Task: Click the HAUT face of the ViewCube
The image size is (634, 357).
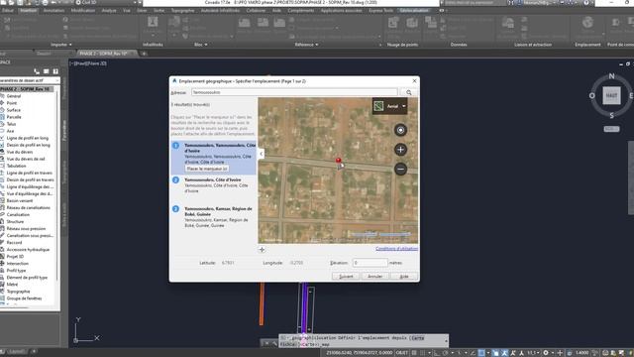Action: [611, 96]
